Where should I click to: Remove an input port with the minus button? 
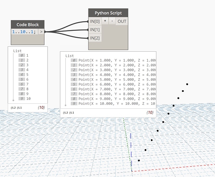(x=112, y=21)
